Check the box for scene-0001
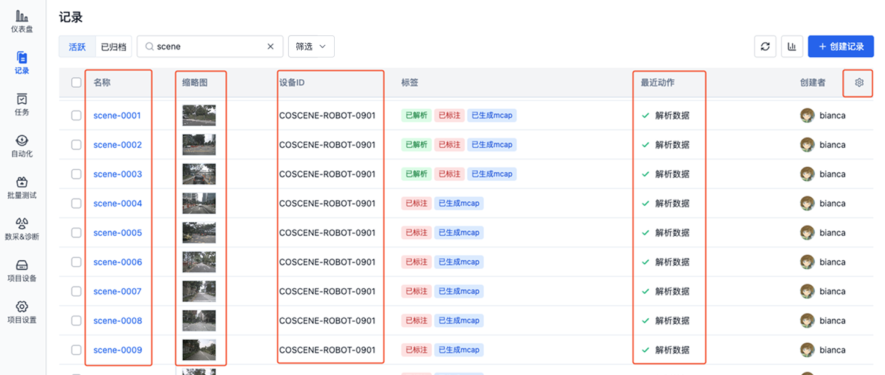This screenshot has height=375, width=885. coord(76,115)
